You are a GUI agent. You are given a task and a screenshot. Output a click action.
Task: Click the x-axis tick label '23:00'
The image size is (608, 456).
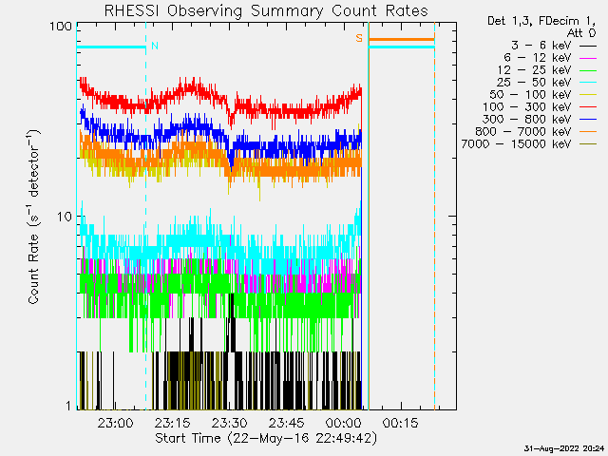[115, 423]
